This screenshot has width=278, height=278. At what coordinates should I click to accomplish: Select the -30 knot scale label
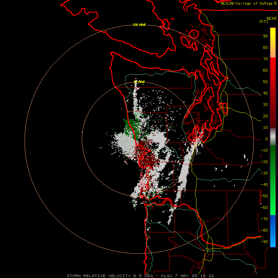point(264,173)
